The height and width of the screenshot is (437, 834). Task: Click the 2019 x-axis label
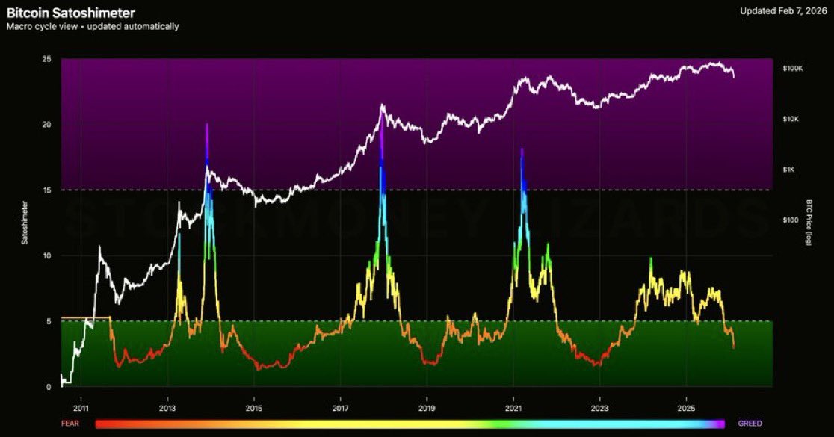click(x=427, y=409)
